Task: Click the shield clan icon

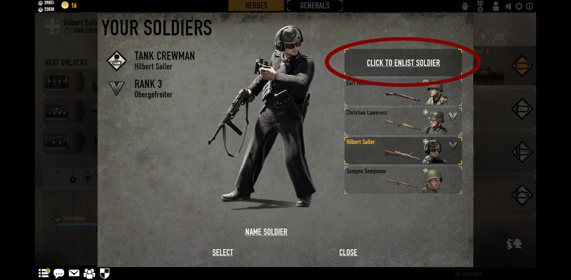Action: [104, 273]
